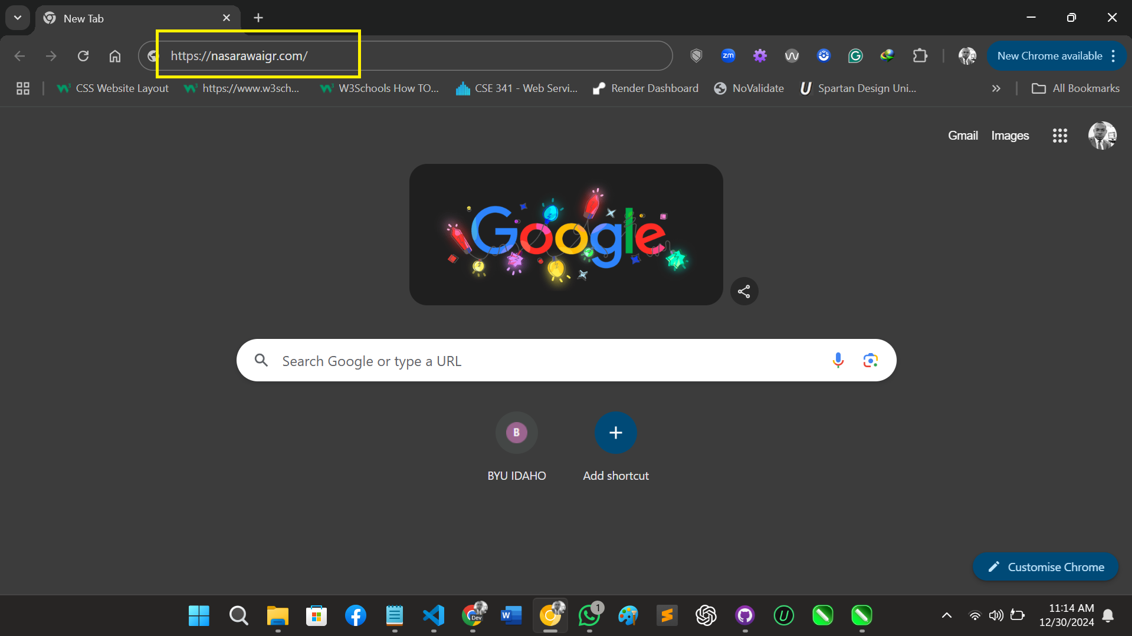
Task: Show more hidden bookmarks chevron
Action: pos(996,88)
